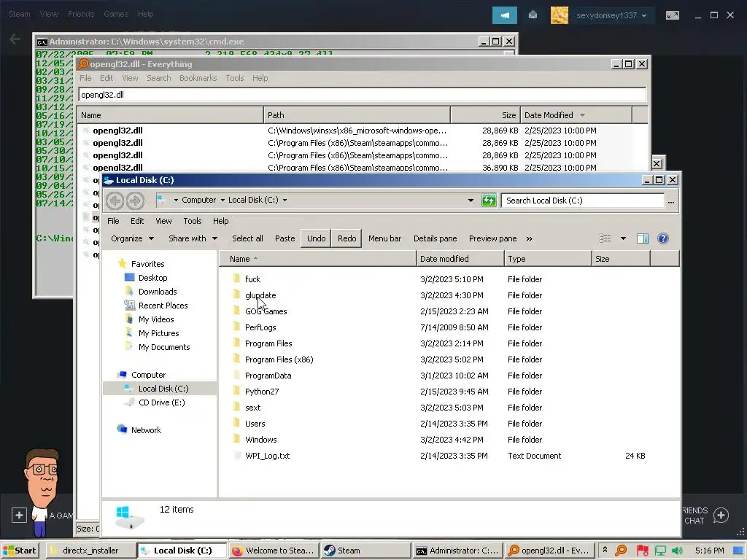This screenshot has height=560, width=747.
Task: Open Steam notifications bell icon
Action: click(533, 15)
